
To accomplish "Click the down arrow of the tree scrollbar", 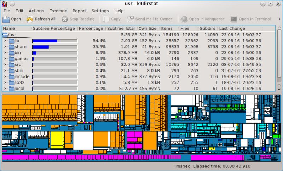I will tap(279, 89).
